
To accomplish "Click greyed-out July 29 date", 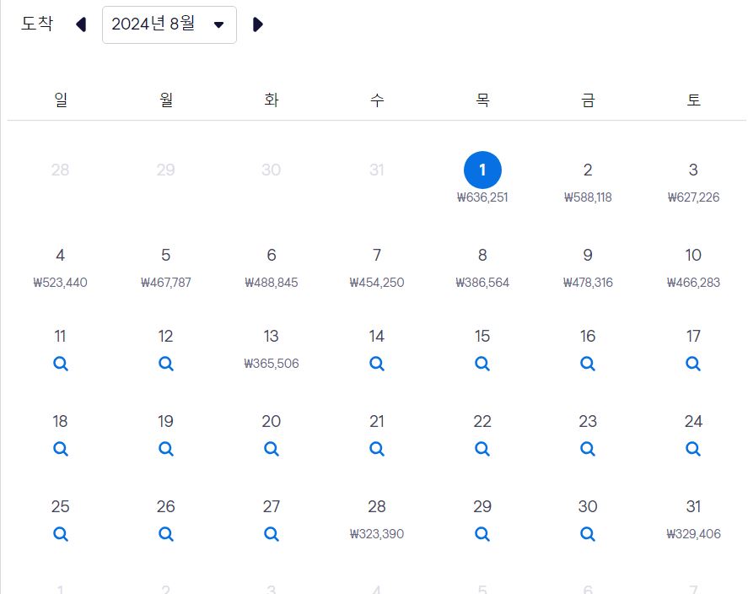I will (165, 170).
